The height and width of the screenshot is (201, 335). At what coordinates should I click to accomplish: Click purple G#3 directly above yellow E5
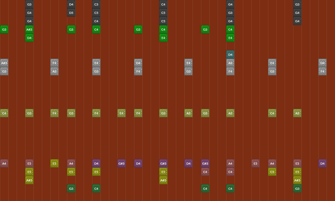[x=163, y=164]
